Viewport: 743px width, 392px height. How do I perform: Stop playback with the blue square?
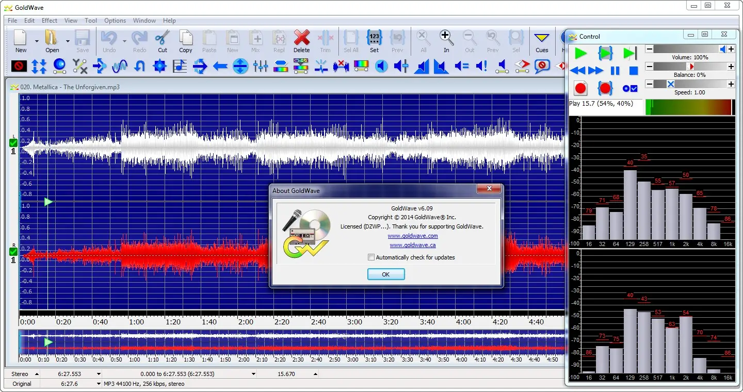[634, 71]
